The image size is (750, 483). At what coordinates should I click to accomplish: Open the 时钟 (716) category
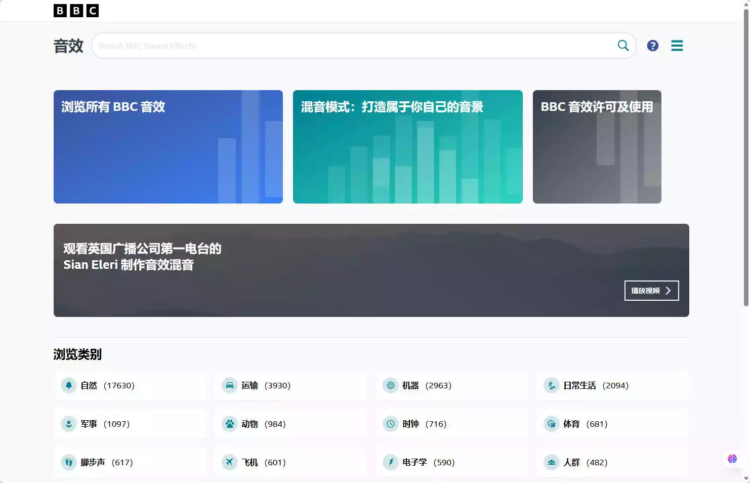pos(452,424)
